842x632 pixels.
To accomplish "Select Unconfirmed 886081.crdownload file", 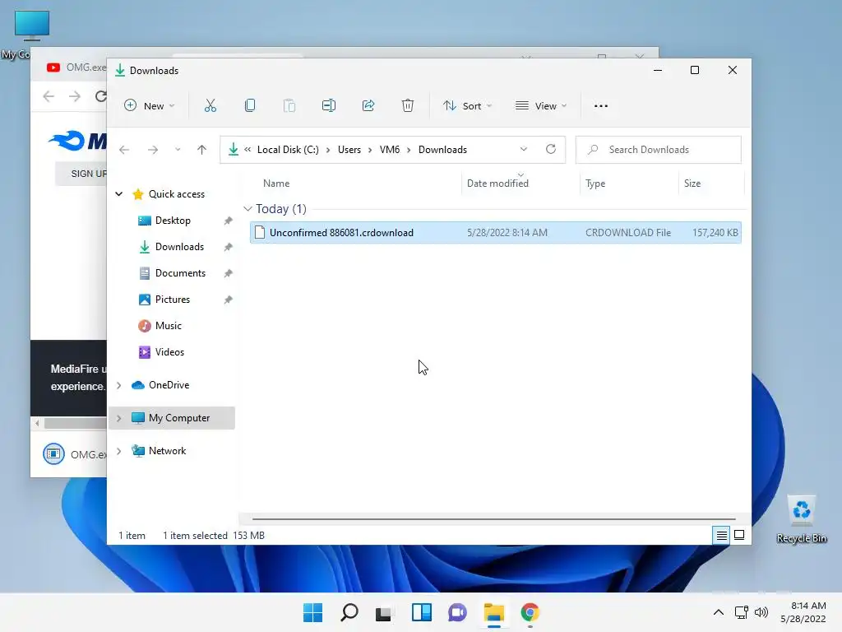I will [x=496, y=233].
